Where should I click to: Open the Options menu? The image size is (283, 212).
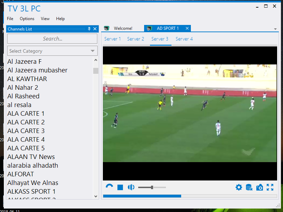(x=27, y=19)
